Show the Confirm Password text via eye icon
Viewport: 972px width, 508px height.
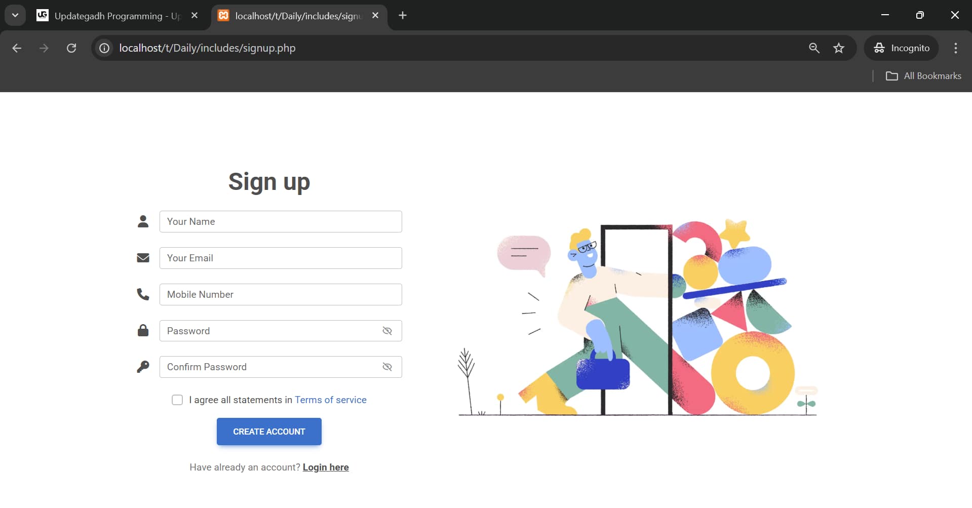coord(387,367)
